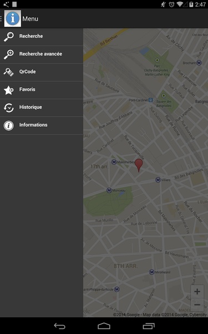Tap the Villiers metro station icon
This screenshot has width=208, height=334.
158,180
